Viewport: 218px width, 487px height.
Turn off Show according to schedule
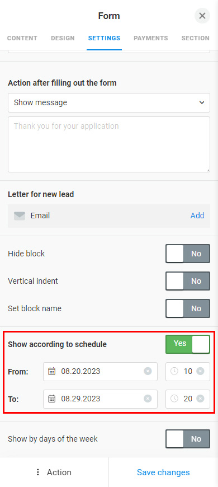pos(188,344)
